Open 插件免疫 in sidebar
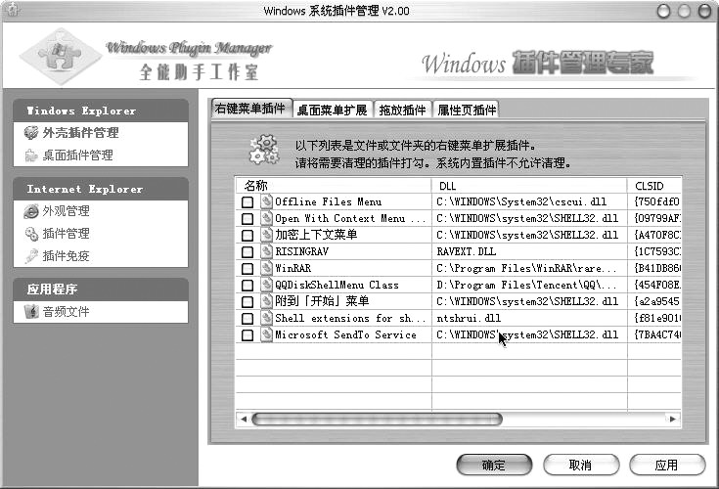The height and width of the screenshot is (489, 719). point(67,255)
